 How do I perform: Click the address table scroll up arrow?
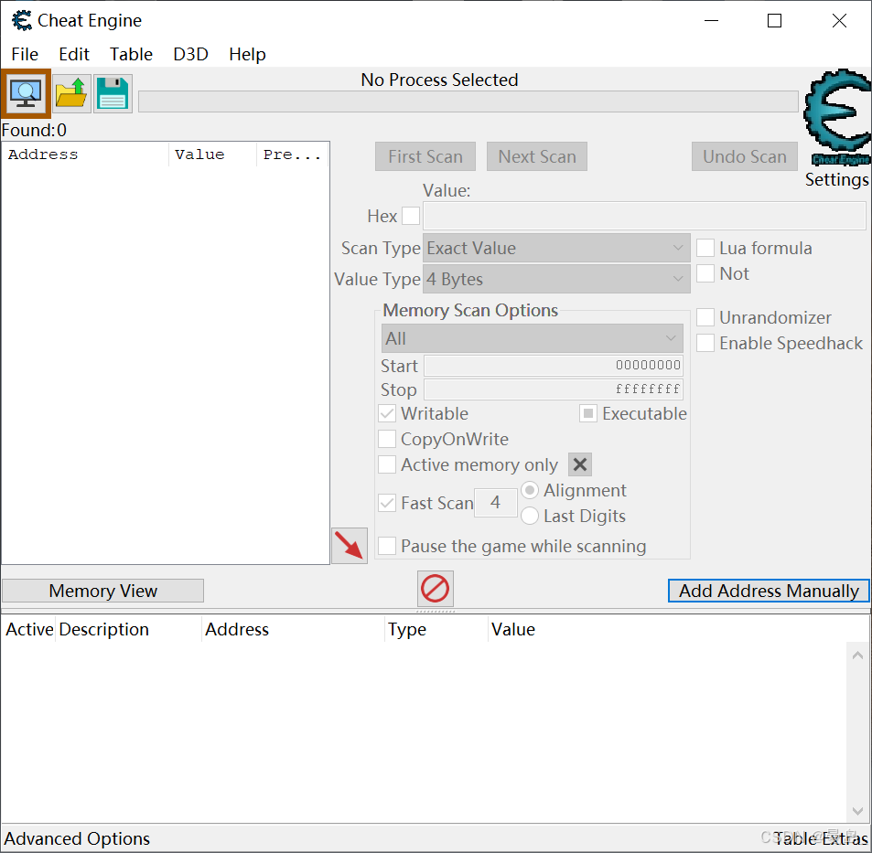click(858, 656)
